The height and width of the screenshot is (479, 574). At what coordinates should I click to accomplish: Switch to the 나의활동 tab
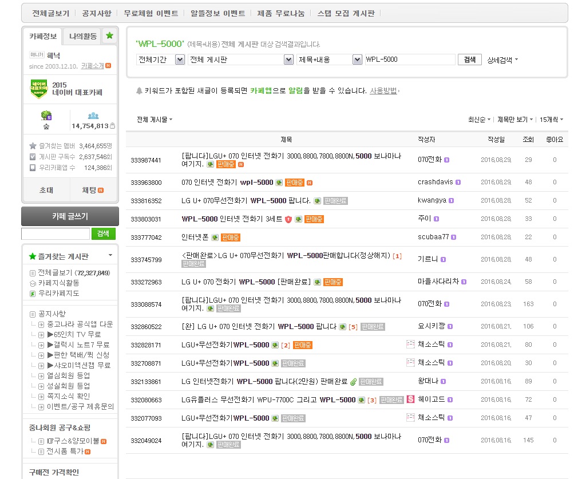83,36
